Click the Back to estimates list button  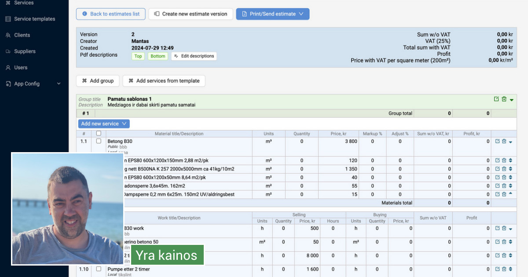[x=110, y=14]
